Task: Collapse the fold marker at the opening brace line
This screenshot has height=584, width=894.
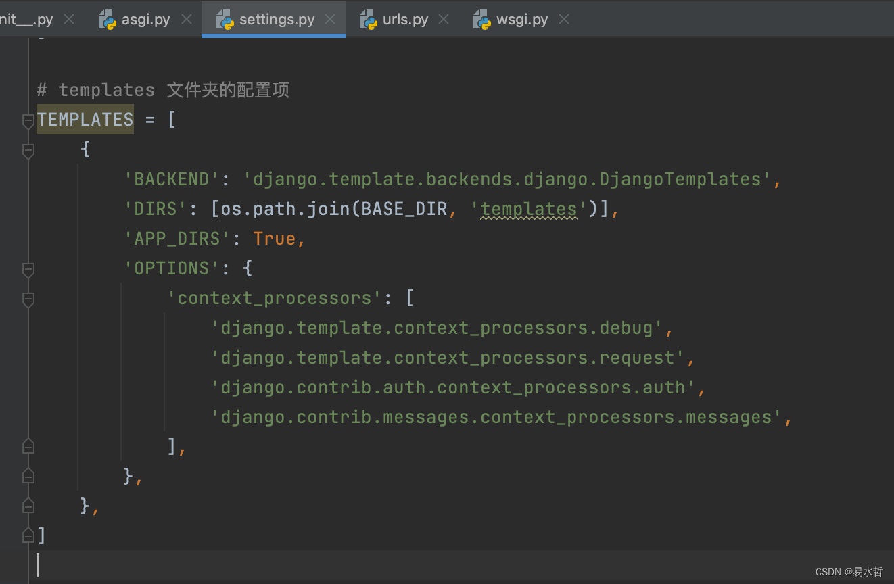Action: tap(28, 151)
